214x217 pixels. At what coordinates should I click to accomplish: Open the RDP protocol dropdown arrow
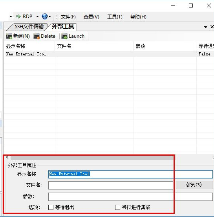(x=37, y=17)
